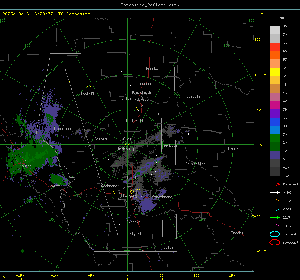Viewport: 300px width, 280px height.
Task: Click the Vulcan label
Action: coord(169,247)
